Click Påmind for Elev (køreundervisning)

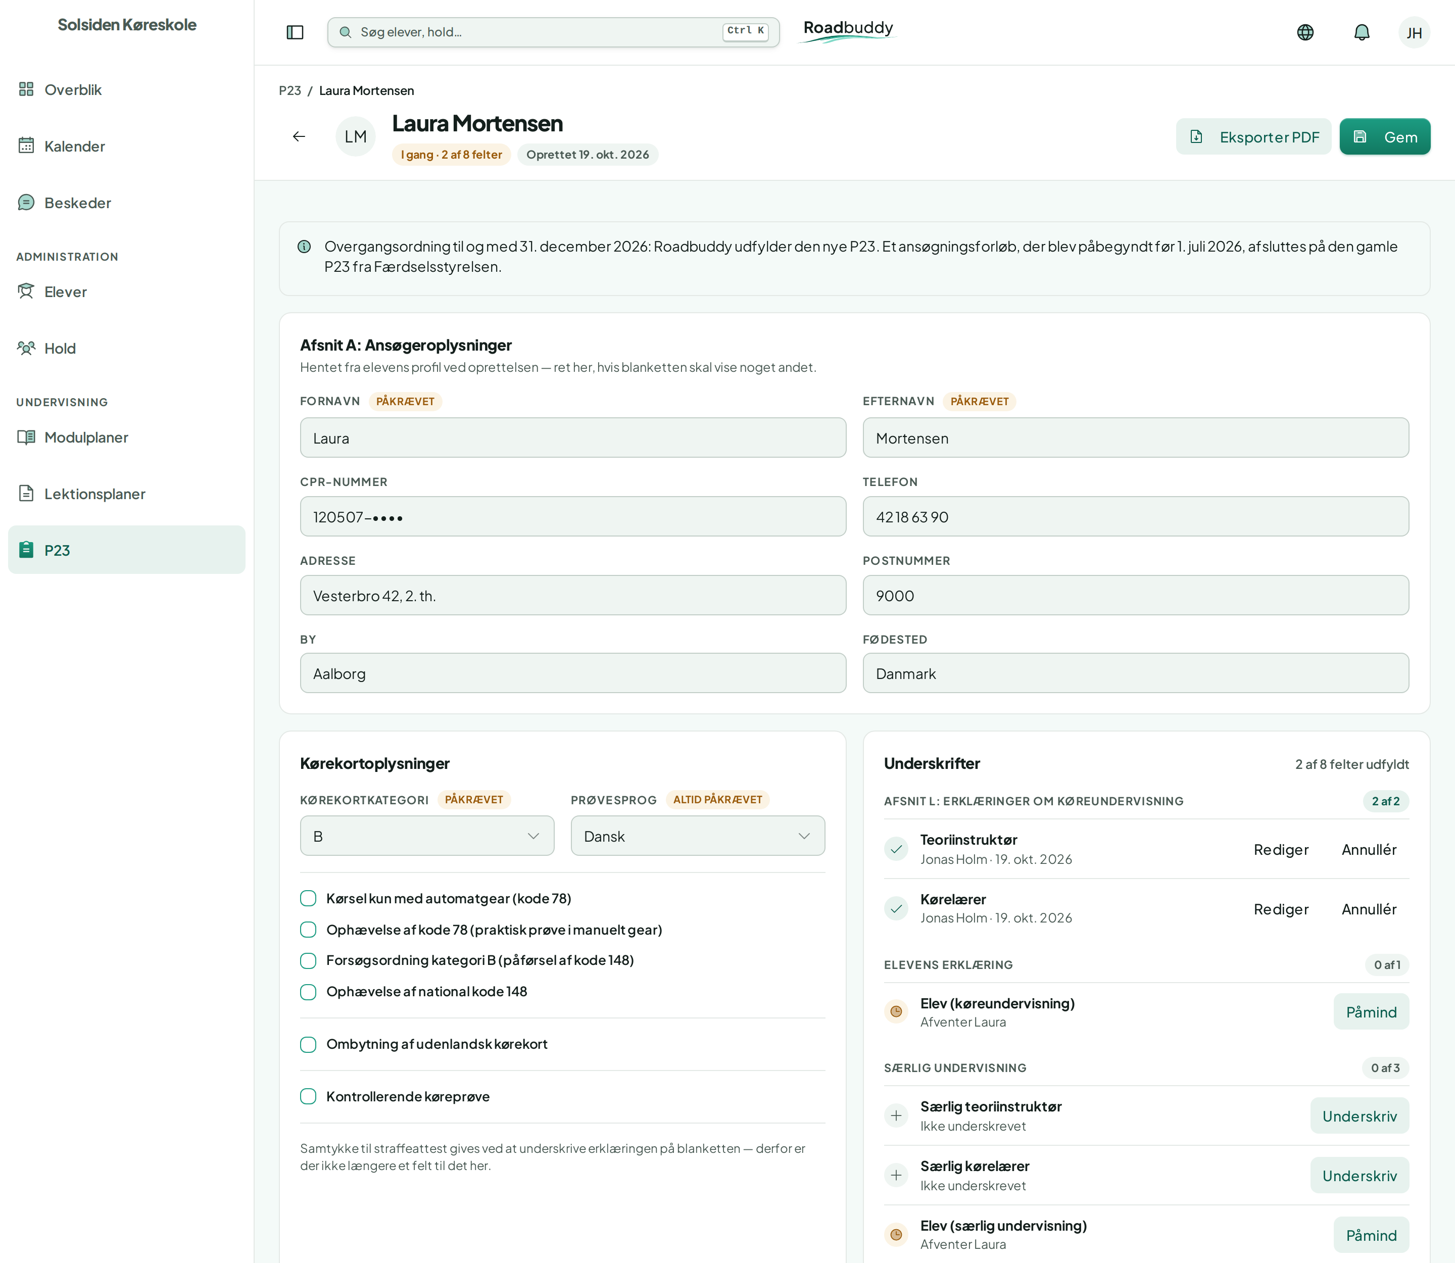[x=1371, y=1012]
